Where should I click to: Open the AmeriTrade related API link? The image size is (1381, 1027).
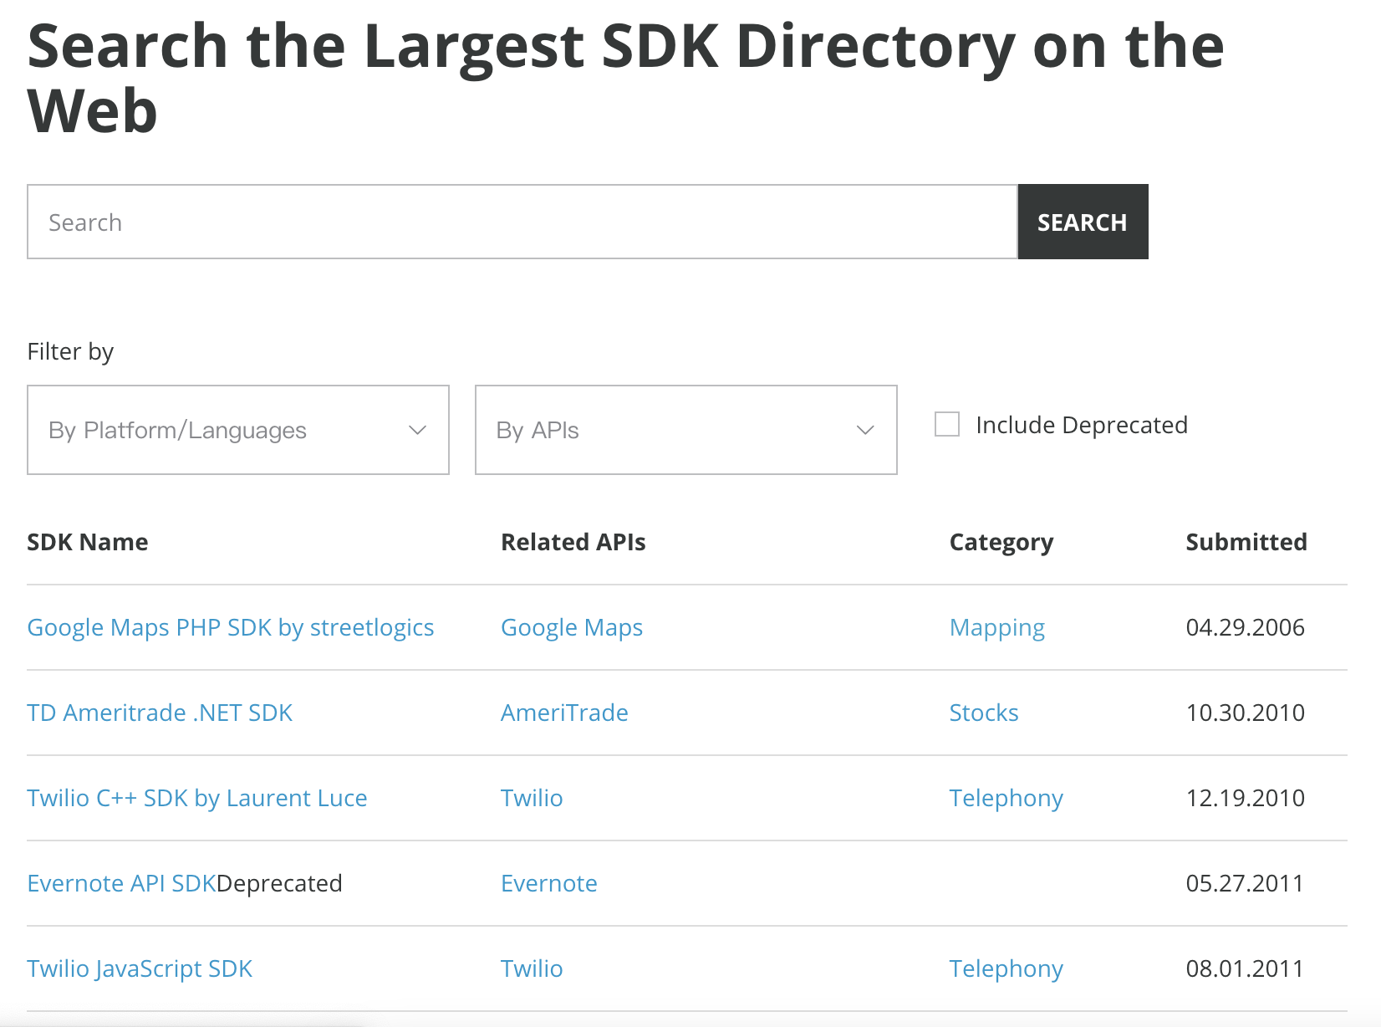point(564,713)
